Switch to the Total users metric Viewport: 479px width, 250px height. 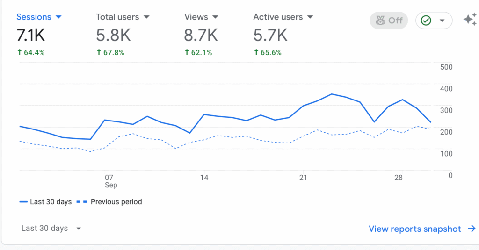tap(117, 17)
